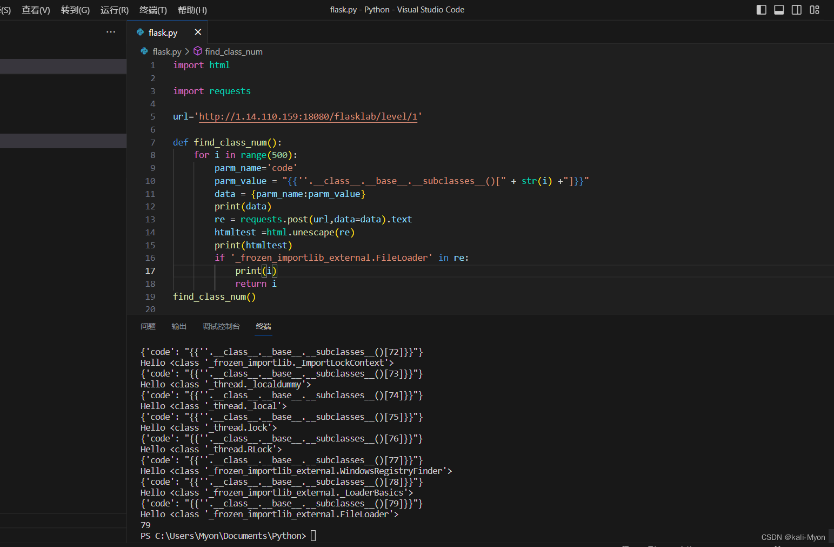Click 'return i' on line 18
This screenshot has height=547, width=834.
[x=256, y=284]
